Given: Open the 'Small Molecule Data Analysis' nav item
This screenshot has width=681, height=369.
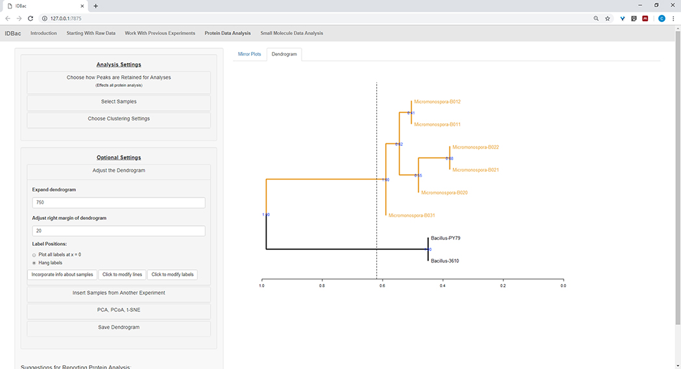Looking at the screenshot, I should [x=291, y=33].
